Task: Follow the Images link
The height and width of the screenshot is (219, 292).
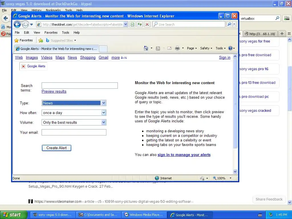Action: click(32, 58)
